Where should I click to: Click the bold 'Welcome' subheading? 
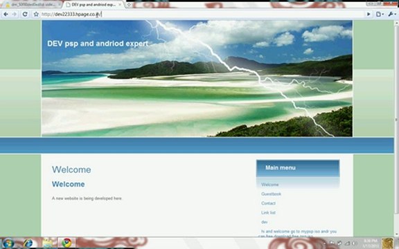68,184
